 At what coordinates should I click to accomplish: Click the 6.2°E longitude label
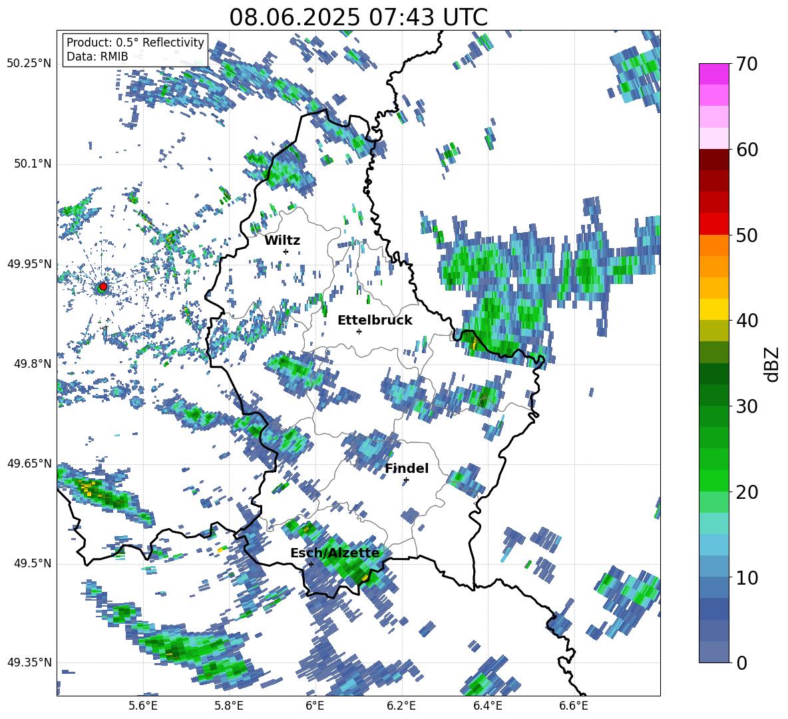(401, 706)
